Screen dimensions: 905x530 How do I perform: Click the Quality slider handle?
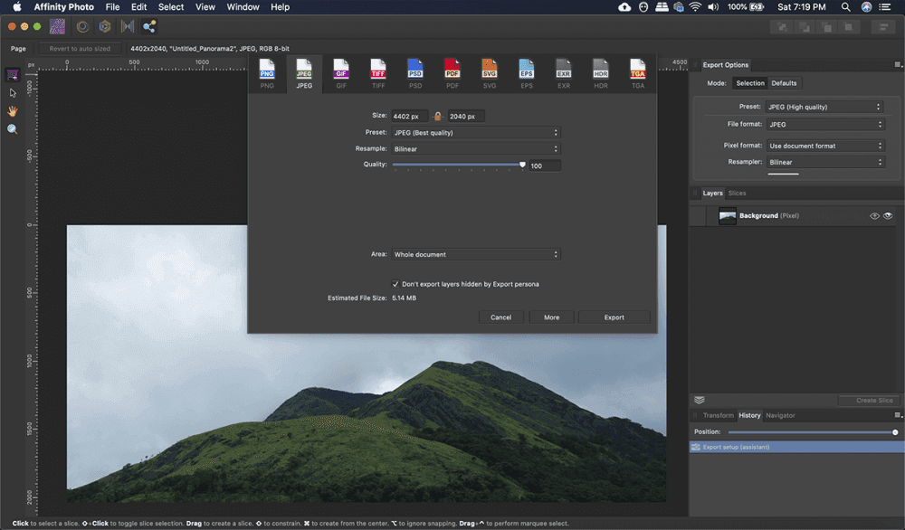[522, 165]
